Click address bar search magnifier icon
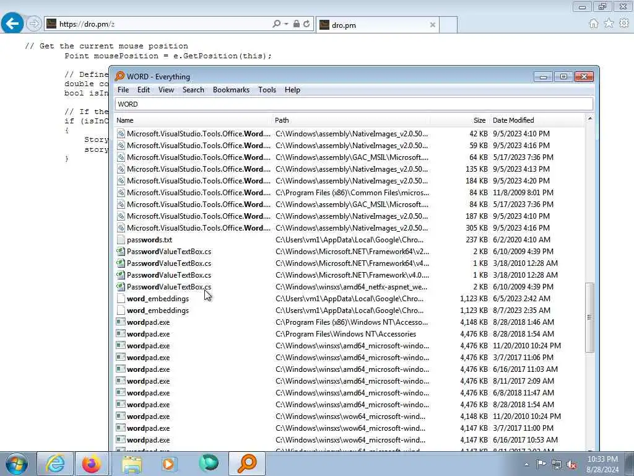The image size is (634, 476). 276,24
